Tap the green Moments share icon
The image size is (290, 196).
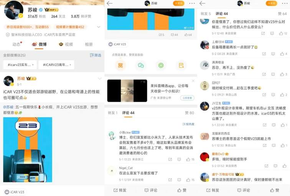pyautogui.click(x=161, y=65)
